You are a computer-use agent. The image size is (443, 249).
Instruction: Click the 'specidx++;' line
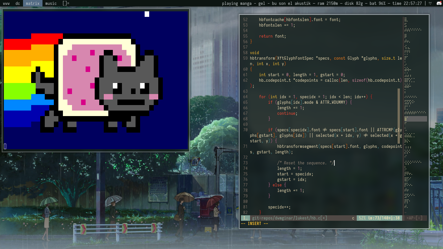pos(280,207)
